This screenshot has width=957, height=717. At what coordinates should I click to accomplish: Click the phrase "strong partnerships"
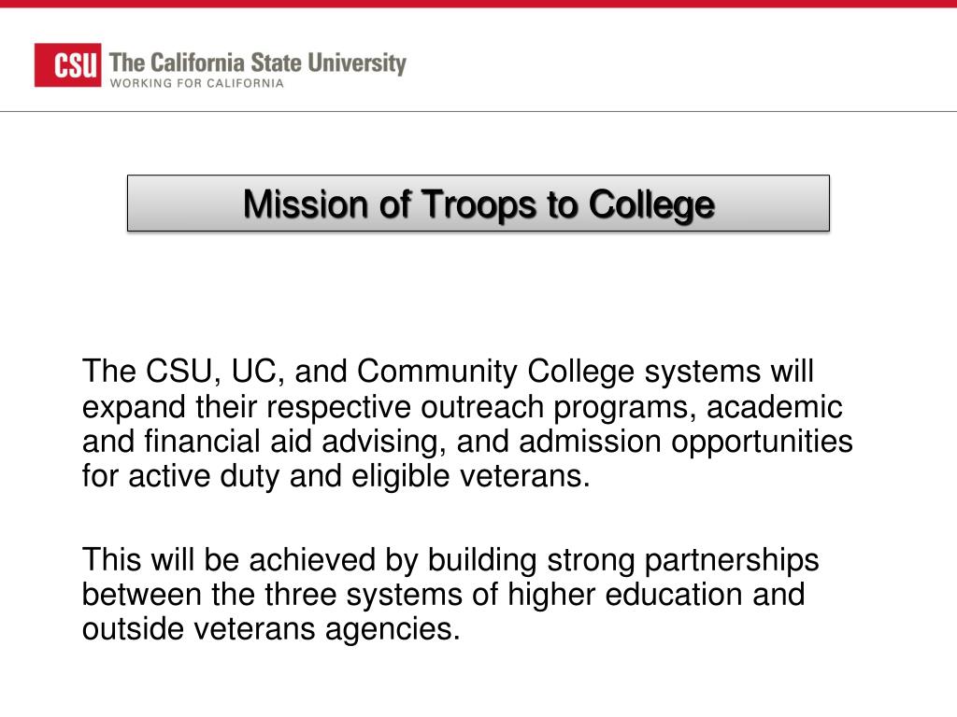(x=683, y=561)
